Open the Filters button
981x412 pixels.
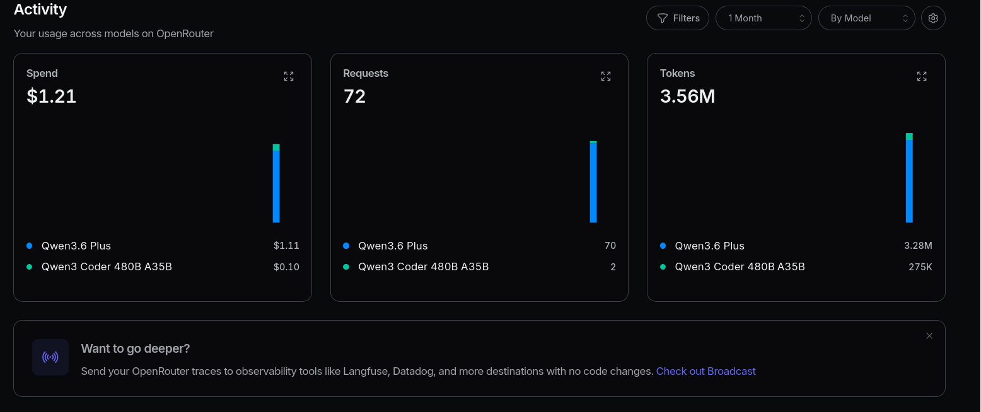click(x=678, y=18)
